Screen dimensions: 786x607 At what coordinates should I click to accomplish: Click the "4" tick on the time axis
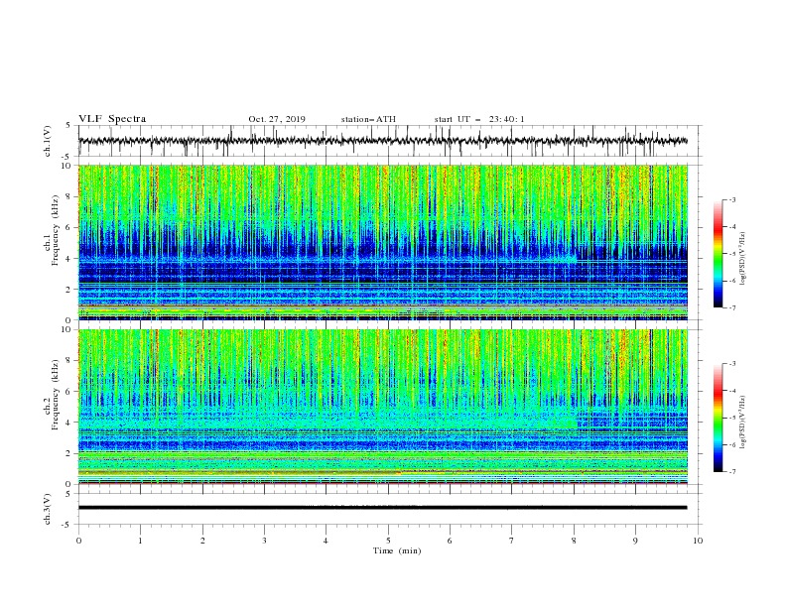326,541
